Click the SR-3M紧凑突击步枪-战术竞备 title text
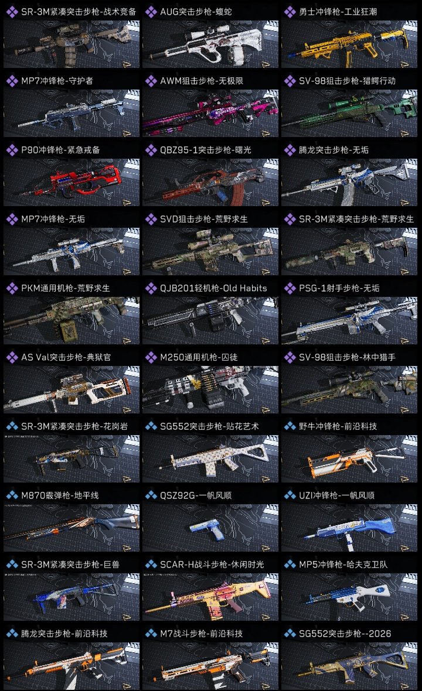Viewport: 422px width, 691px height. pos(79,12)
